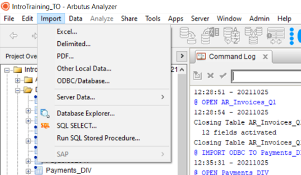The image size is (301, 175).
Task: Open the Tools menu
Action: (x=153, y=19)
